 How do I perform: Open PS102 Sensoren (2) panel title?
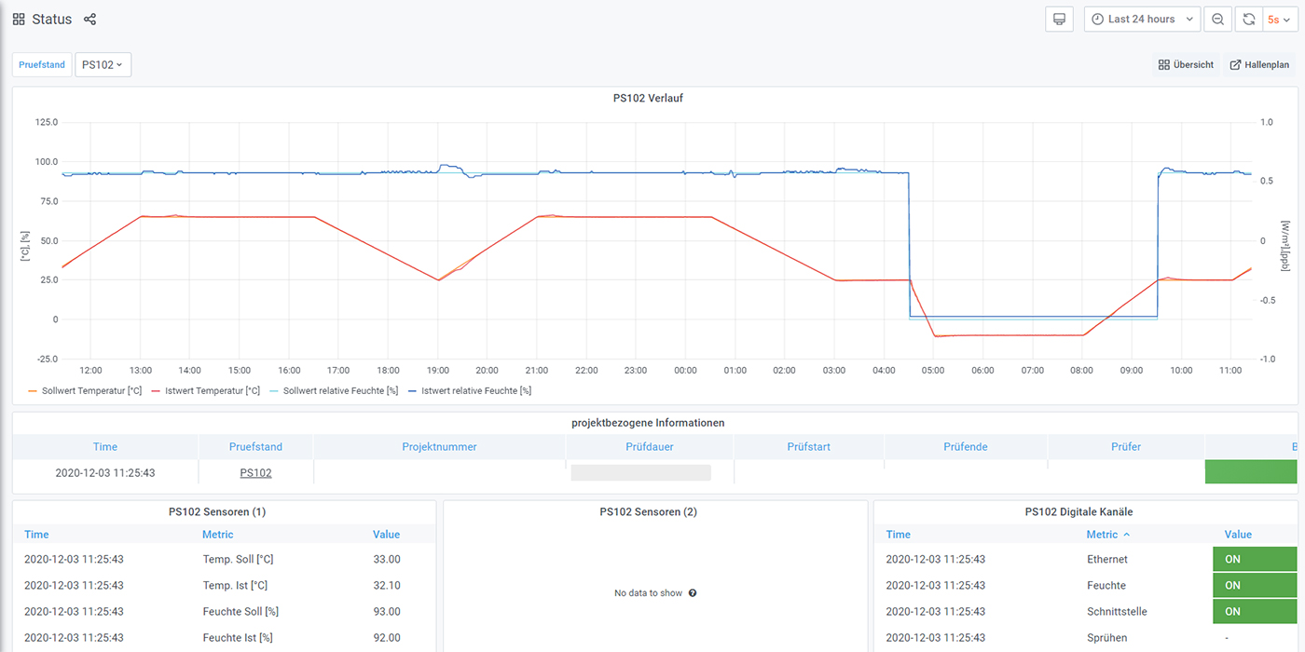coord(648,511)
